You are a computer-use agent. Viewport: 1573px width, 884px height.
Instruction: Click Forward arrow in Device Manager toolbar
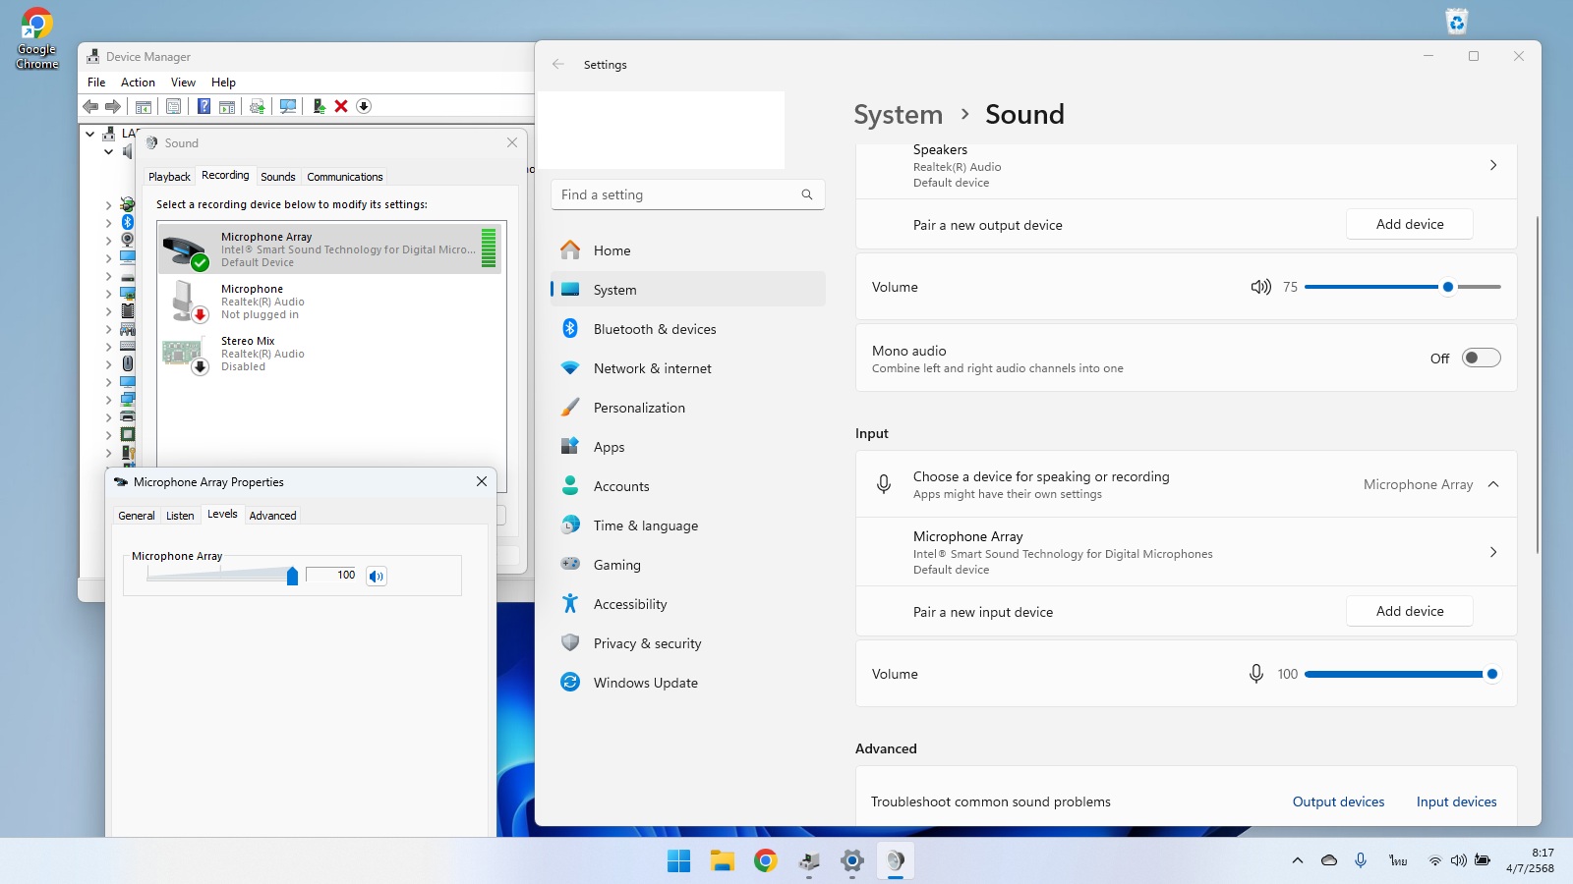click(x=113, y=106)
